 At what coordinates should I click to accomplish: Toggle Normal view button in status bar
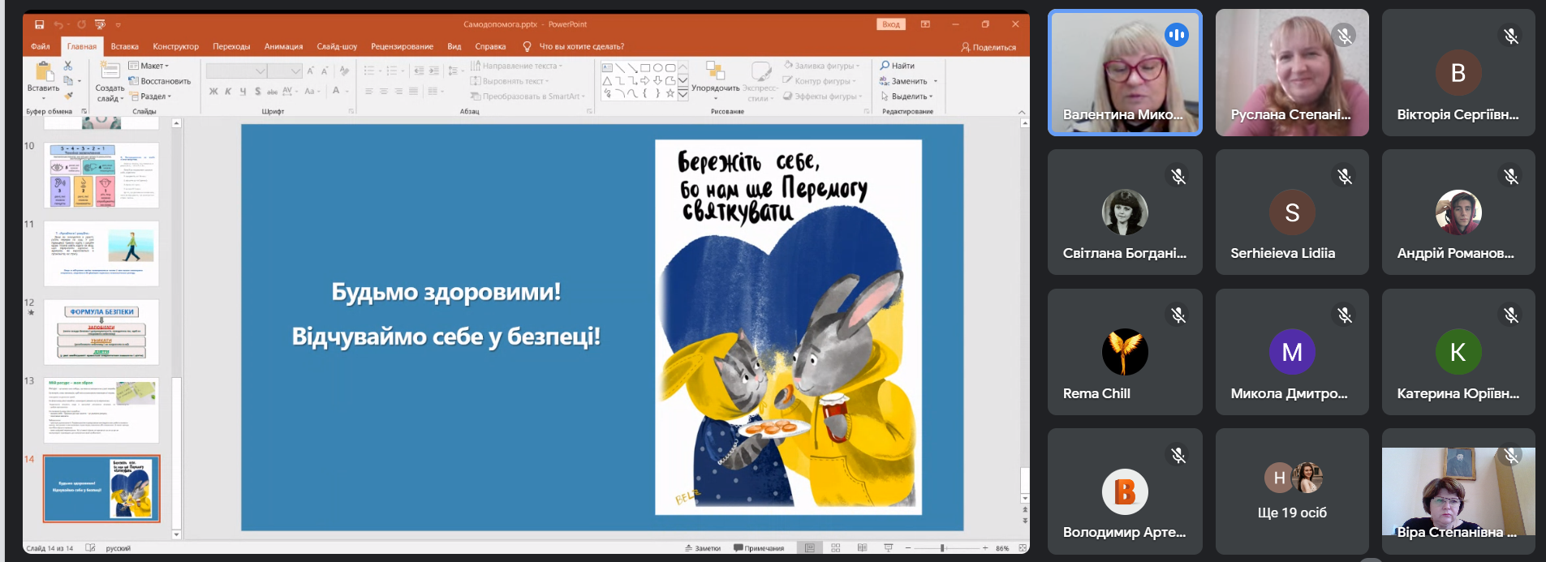(809, 548)
